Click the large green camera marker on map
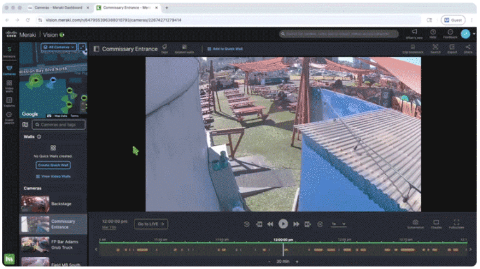 (36, 81)
